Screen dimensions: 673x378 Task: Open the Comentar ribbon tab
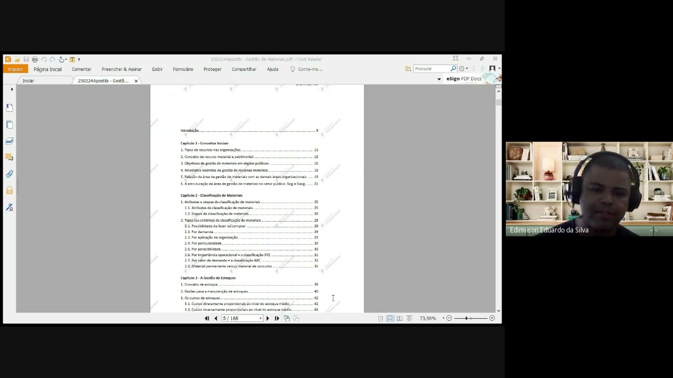coord(81,69)
